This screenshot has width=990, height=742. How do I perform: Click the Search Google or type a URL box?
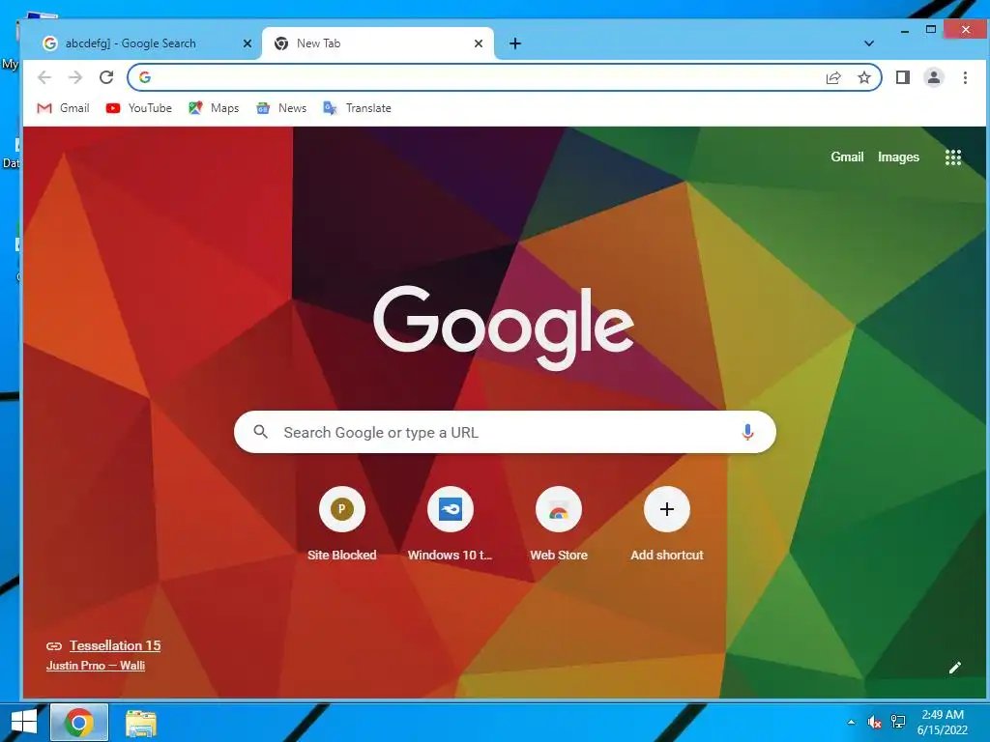coord(505,432)
